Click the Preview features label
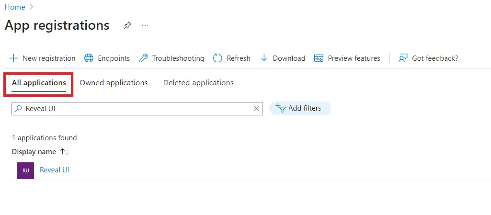Screen dimensions: 491x215 click(x=354, y=58)
